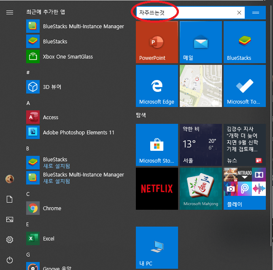The height and width of the screenshot is (270, 273).
Task: Open the Microsoft Store tile
Action: point(157,145)
